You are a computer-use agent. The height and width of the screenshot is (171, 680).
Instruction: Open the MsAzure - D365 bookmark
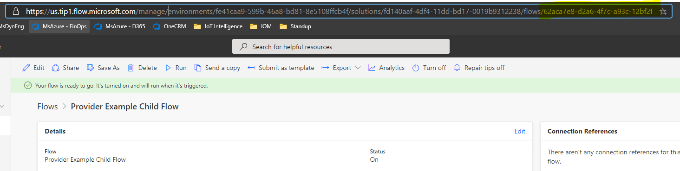coord(120,26)
